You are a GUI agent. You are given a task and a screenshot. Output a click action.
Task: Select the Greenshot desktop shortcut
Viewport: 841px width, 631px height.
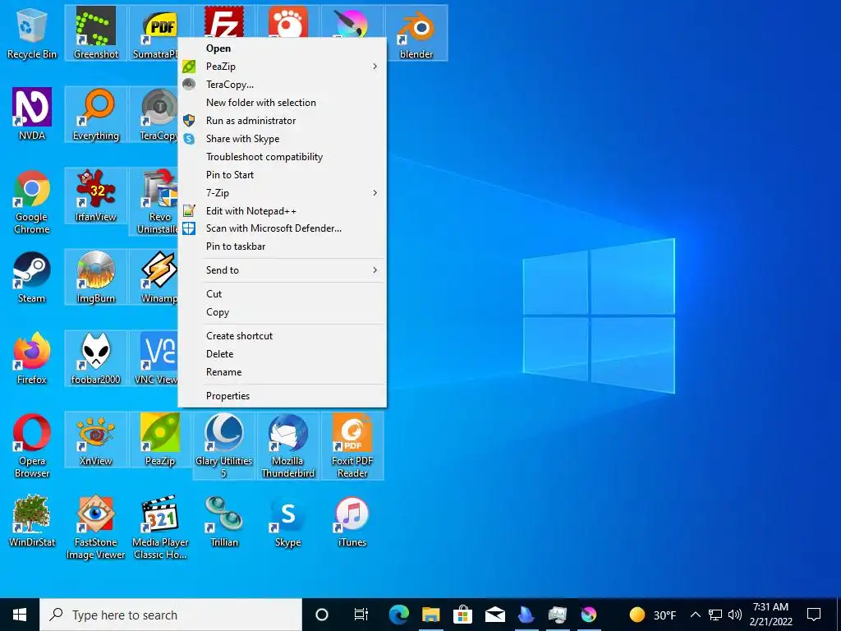pyautogui.click(x=96, y=33)
